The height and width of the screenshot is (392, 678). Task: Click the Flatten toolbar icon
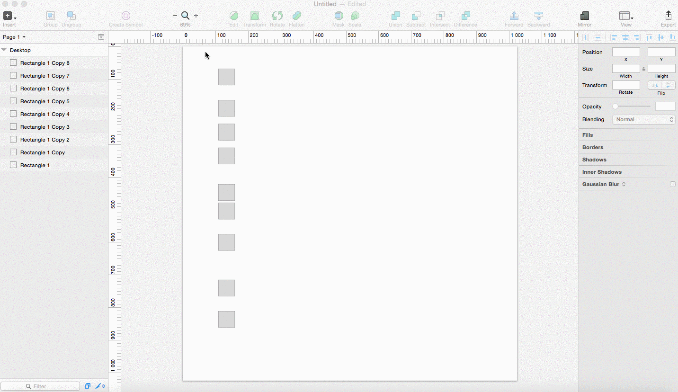click(297, 16)
